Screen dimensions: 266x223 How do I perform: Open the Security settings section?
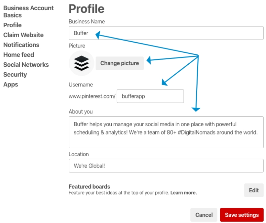click(x=15, y=75)
